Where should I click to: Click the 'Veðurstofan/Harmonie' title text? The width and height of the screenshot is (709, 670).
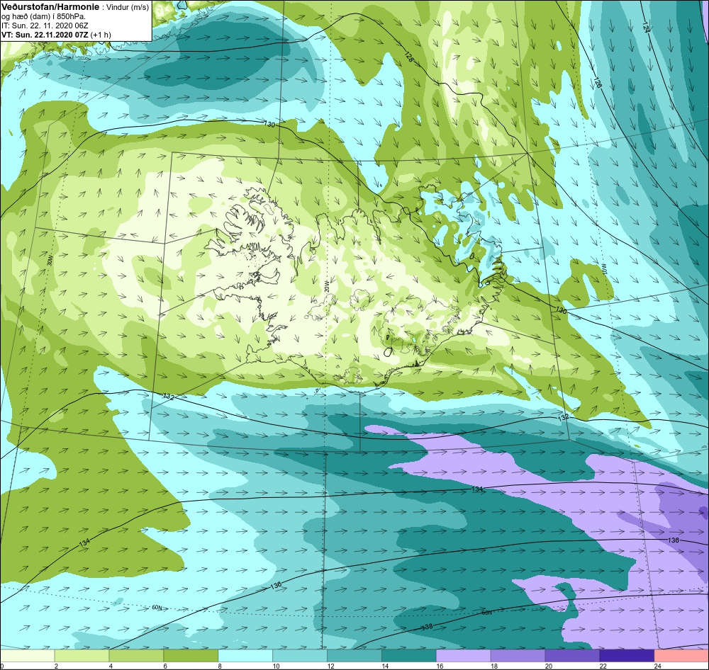pyautogui.click(x=50, y=7)
